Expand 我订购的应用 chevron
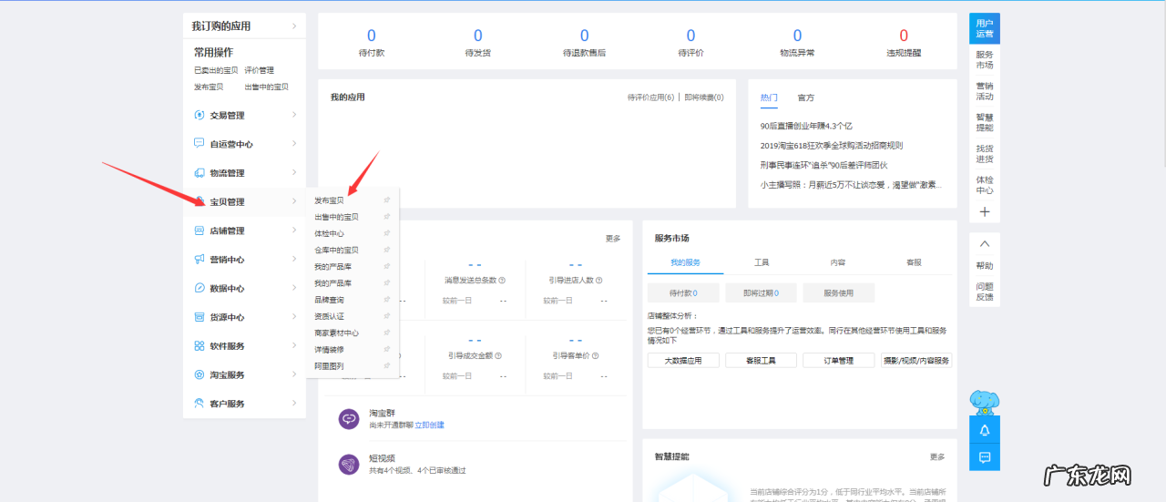 pyautogui.click(x=294, y=26)
